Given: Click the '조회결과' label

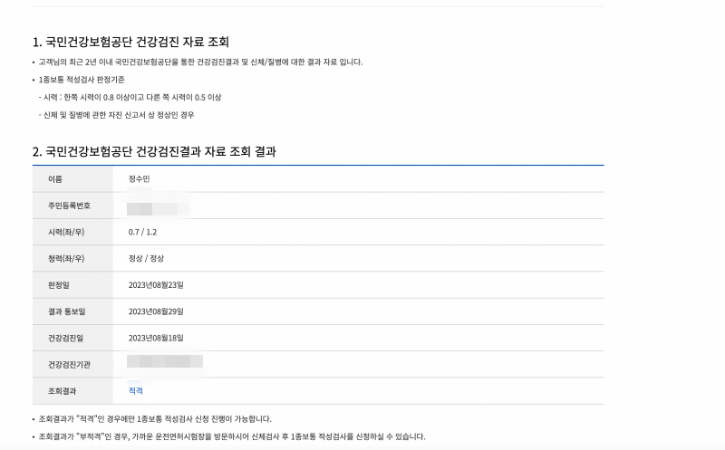Looking at the screenshot, I should [62, 391].
